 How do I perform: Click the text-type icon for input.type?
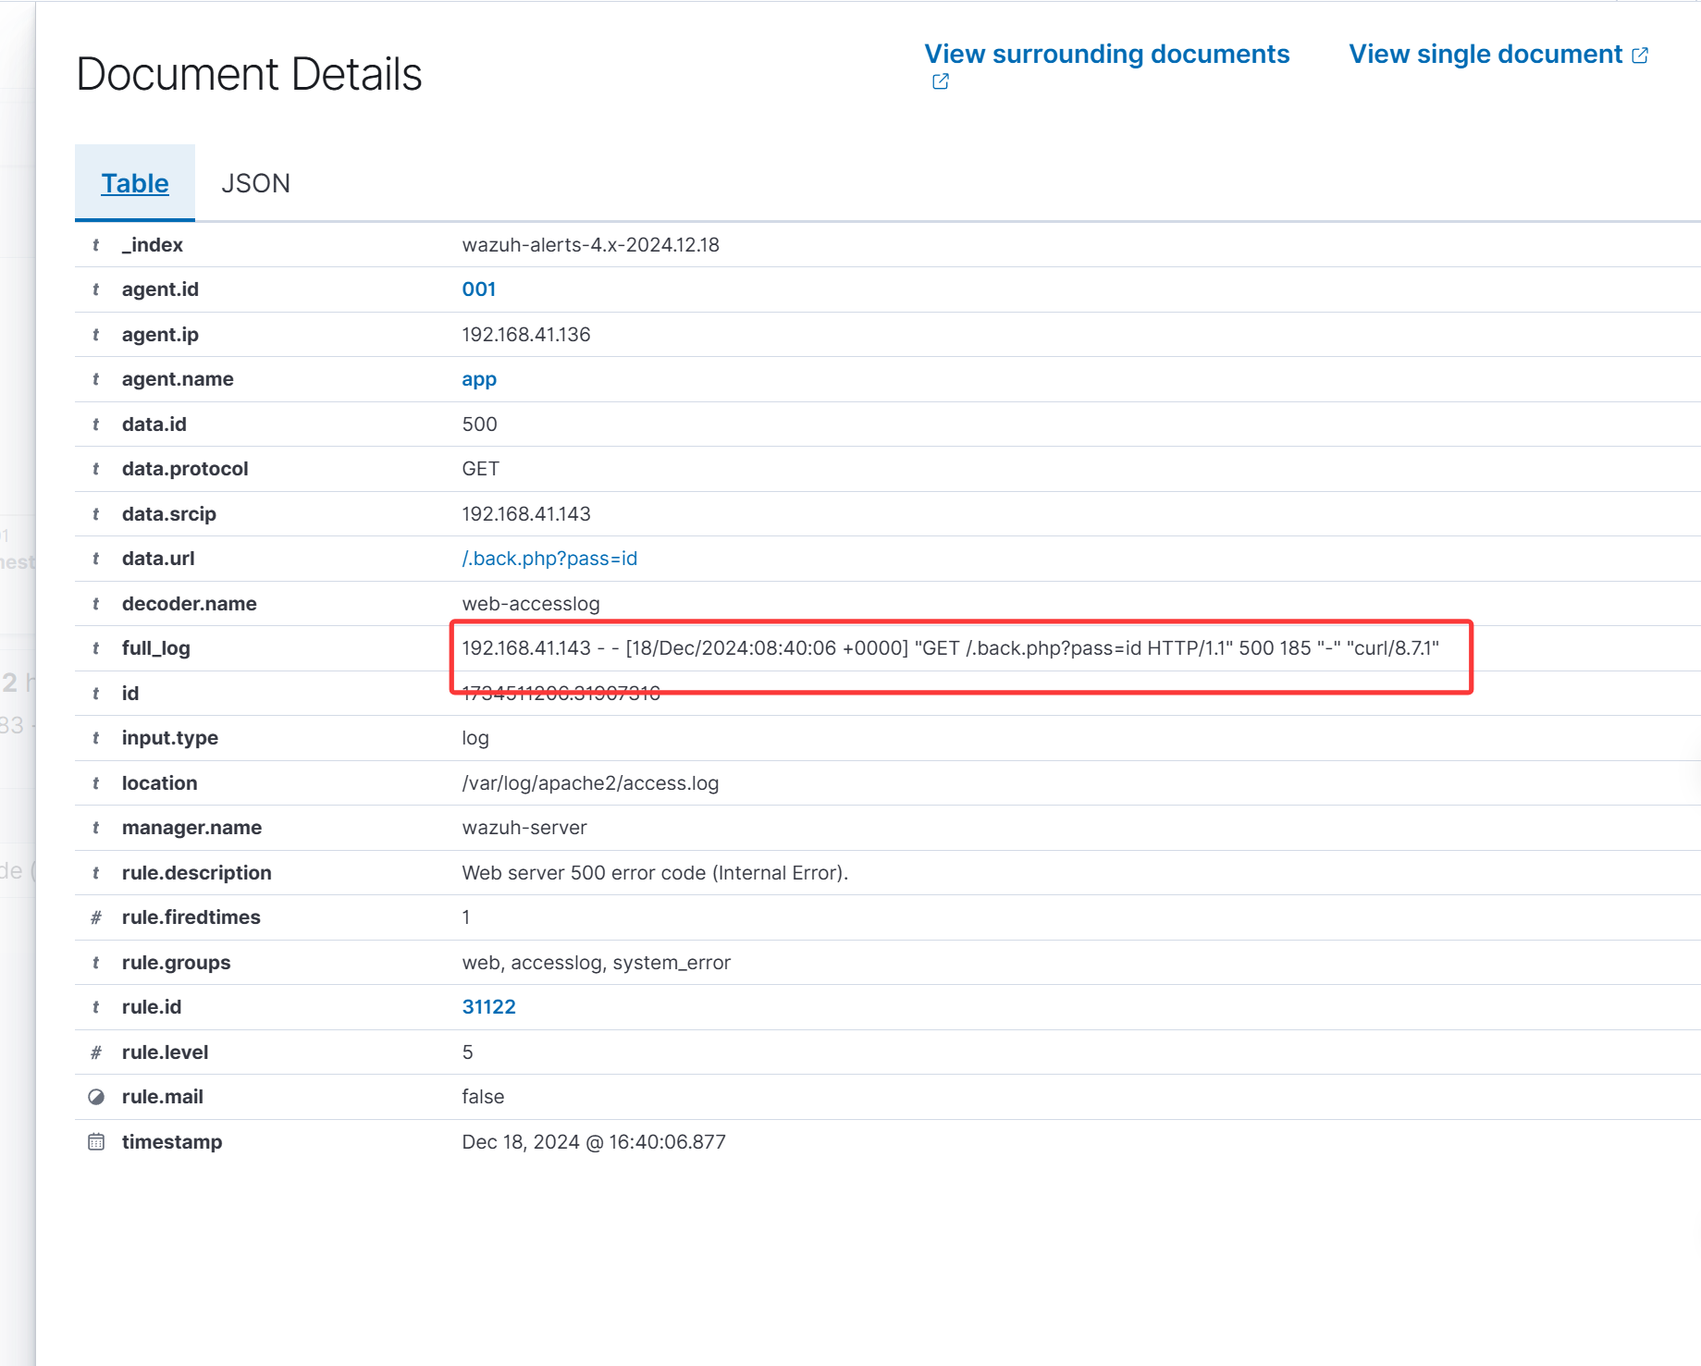pos(95,738)
